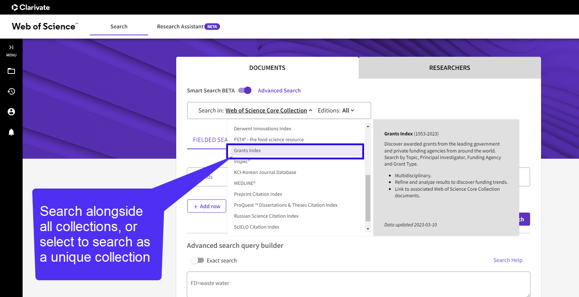Open Search Help link
The height and width of the screenshot is (297, 579).
tap(508, 260)
